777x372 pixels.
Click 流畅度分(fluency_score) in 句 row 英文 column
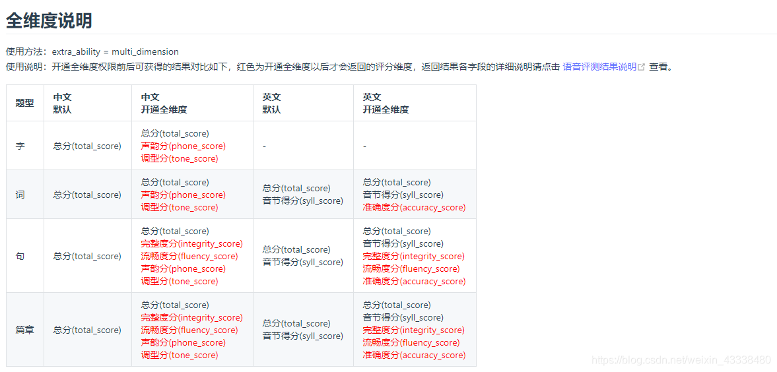click(411, 268)
